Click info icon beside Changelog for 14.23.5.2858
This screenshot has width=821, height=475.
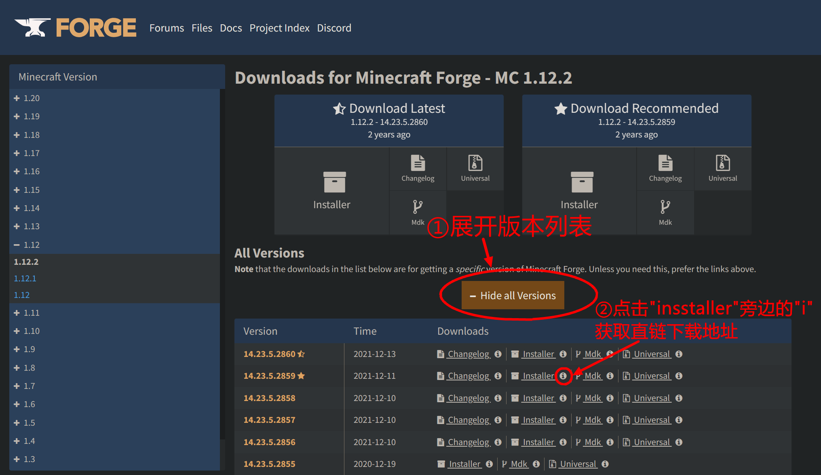498,398
